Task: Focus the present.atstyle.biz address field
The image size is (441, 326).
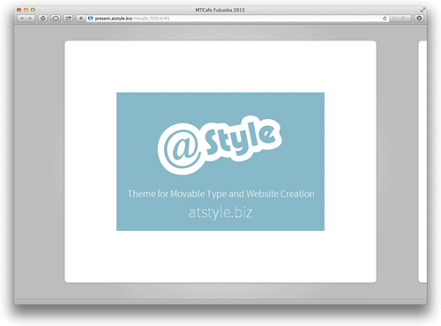Action: point(237,19)
